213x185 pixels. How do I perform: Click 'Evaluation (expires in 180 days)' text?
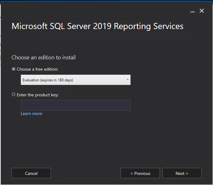[48, 80]
